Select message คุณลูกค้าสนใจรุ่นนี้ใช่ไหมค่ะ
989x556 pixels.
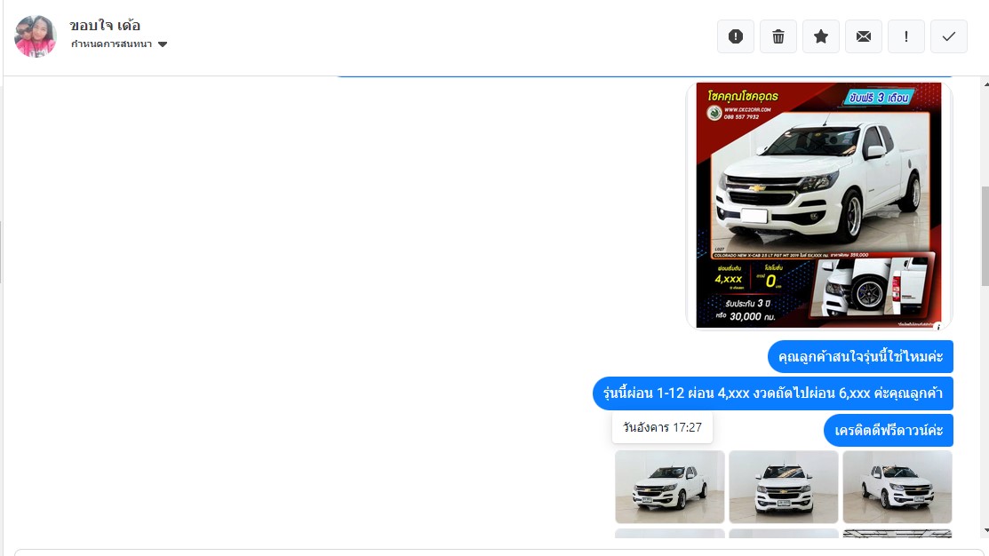pos(860,357)
